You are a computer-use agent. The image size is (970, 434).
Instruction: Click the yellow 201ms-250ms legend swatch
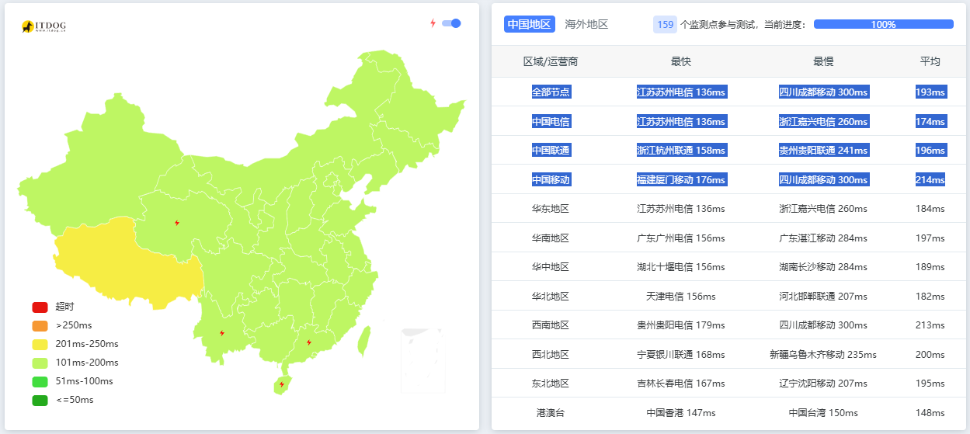coord(40,344)
